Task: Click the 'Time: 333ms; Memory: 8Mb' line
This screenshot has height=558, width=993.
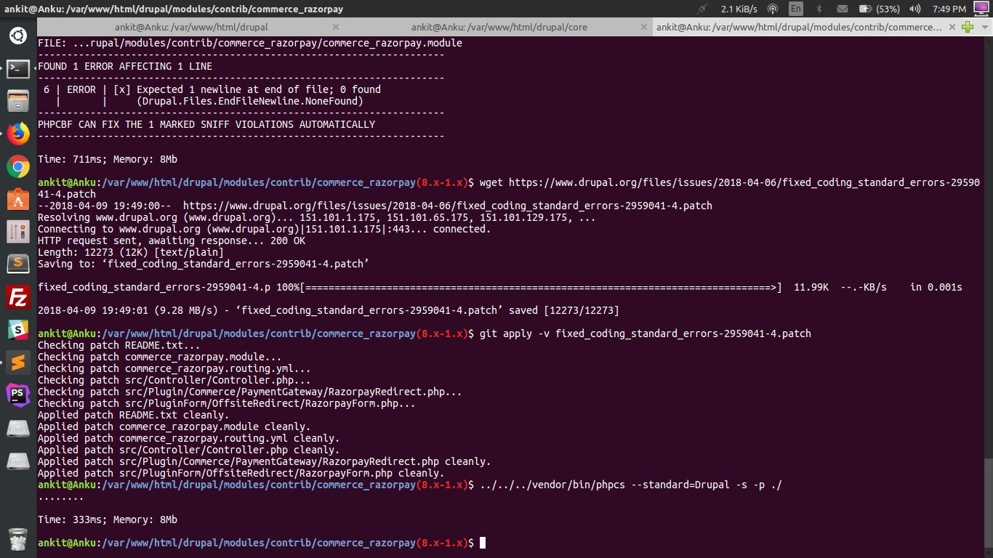Action: [108, 519]
